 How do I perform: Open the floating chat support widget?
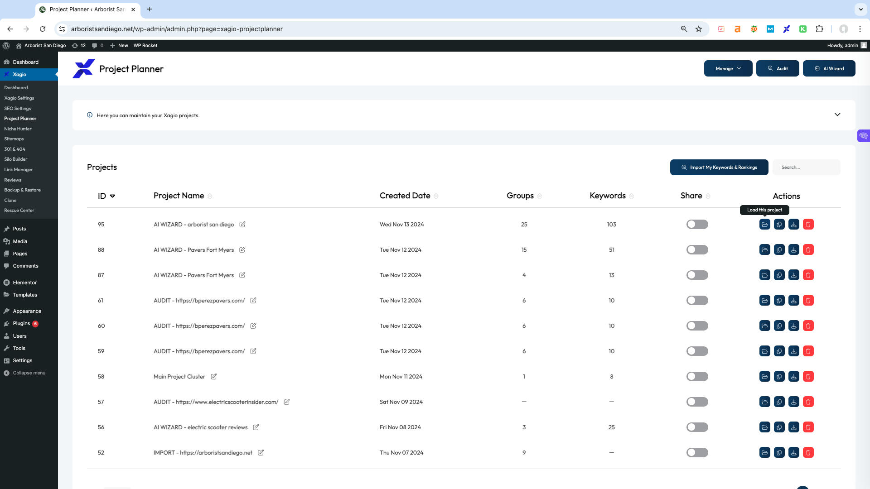[x=863, y=136]
